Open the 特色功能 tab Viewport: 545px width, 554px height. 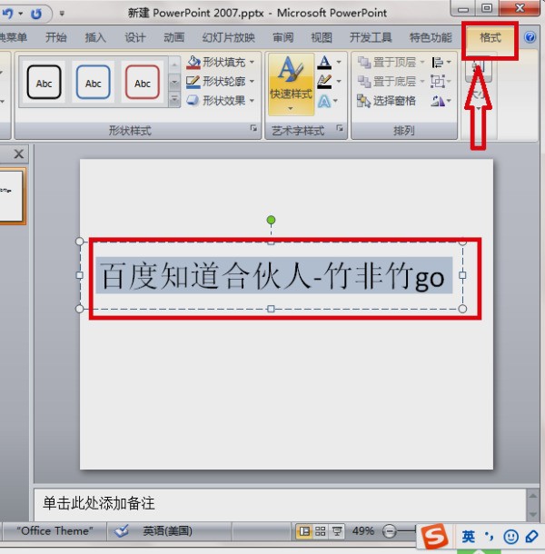[x=431, y=37]
